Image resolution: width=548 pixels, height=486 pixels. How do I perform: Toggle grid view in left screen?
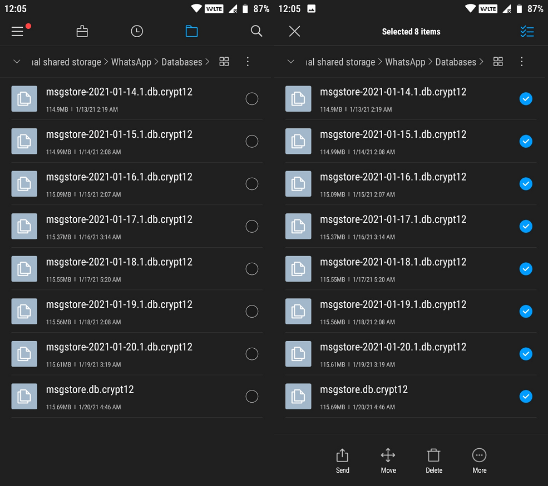coord(224,62)
